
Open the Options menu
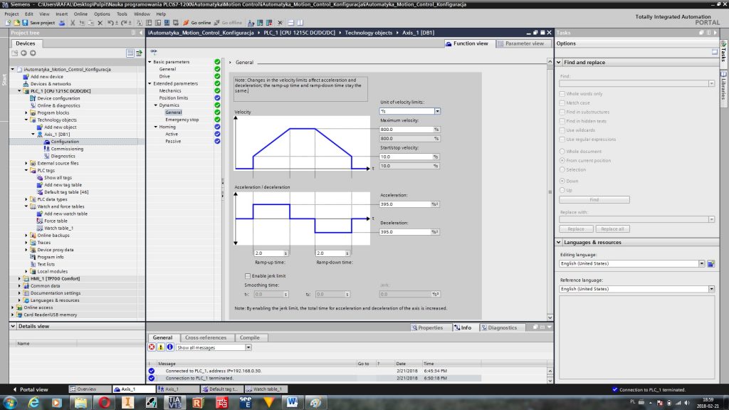tap(102, 14)
